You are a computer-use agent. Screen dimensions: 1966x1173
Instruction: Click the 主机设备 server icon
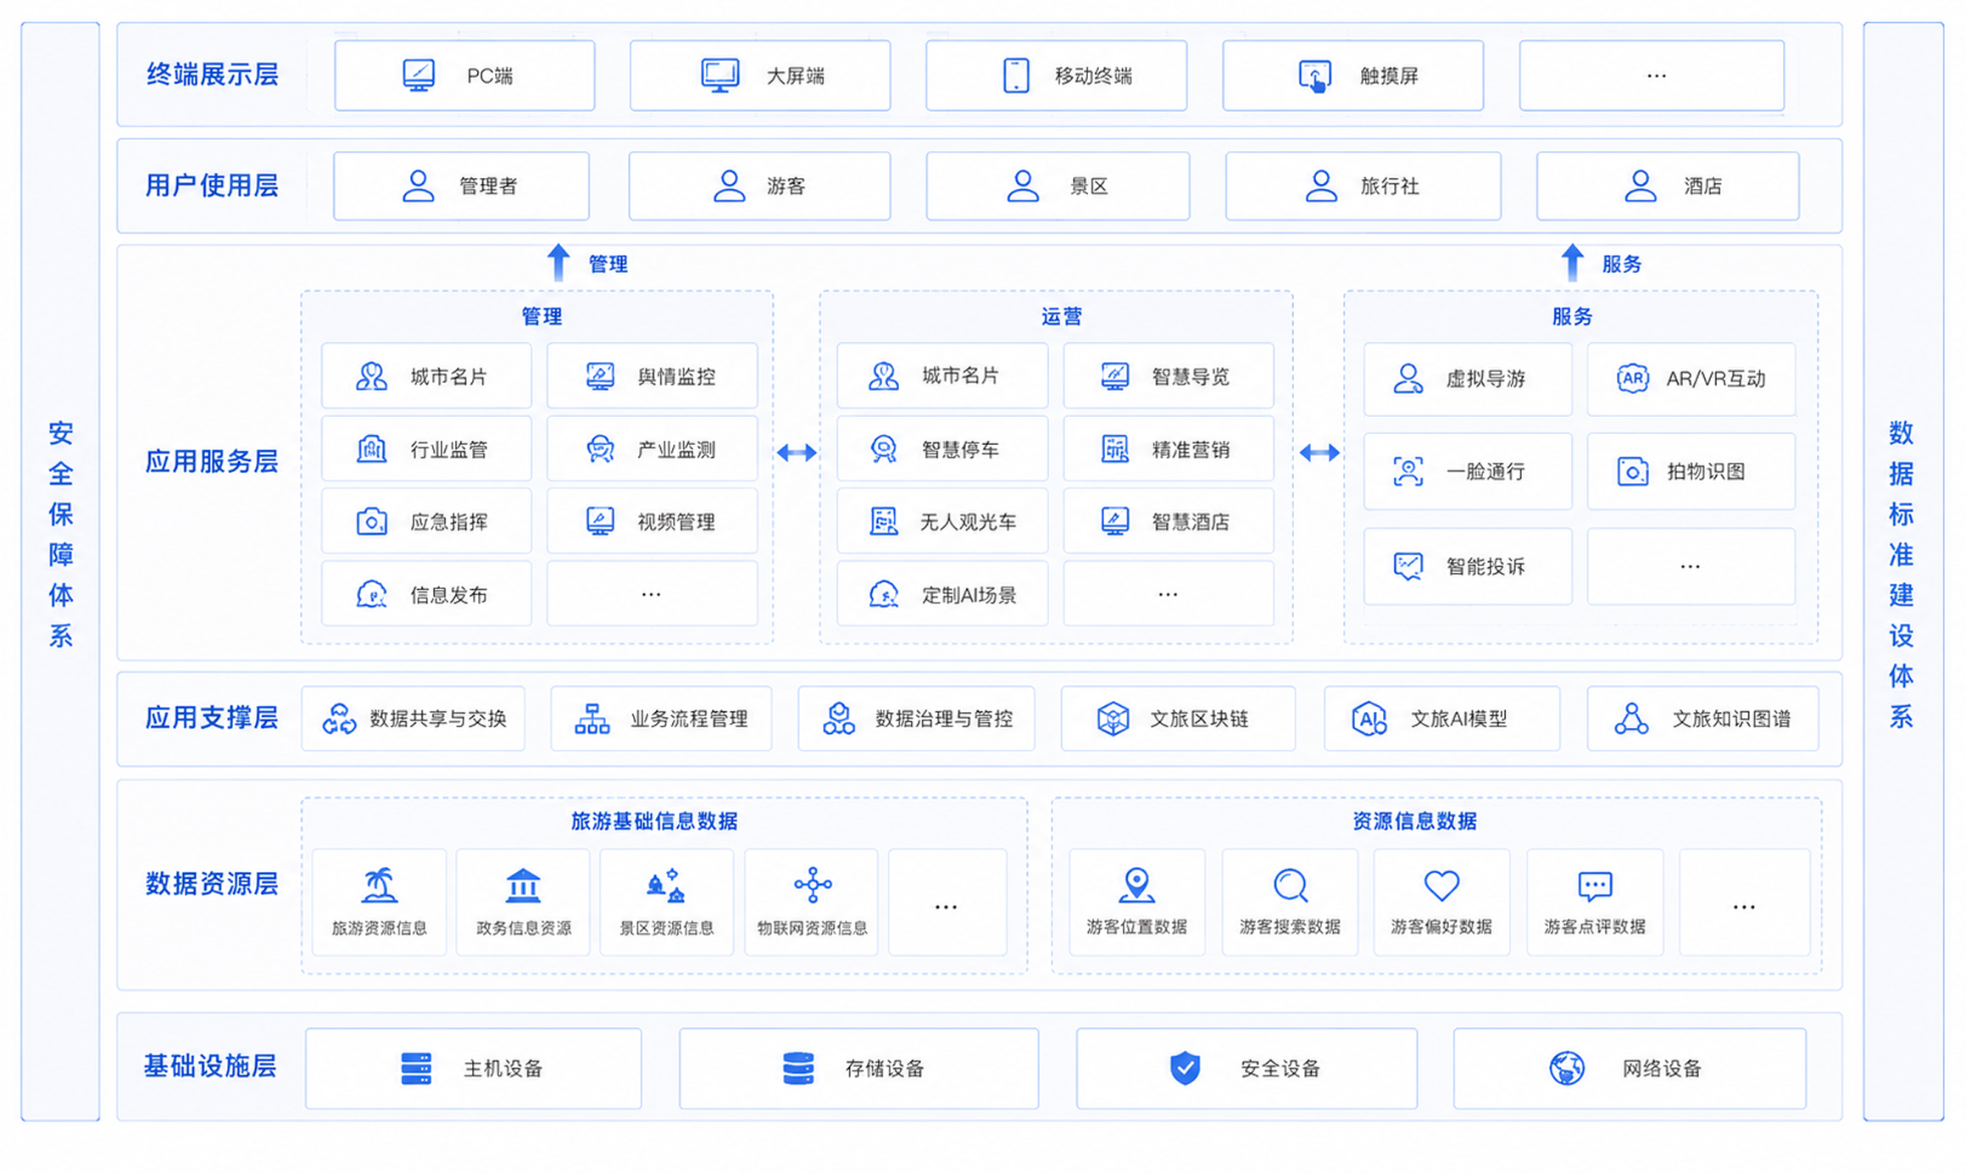[x=416, y=1069]
